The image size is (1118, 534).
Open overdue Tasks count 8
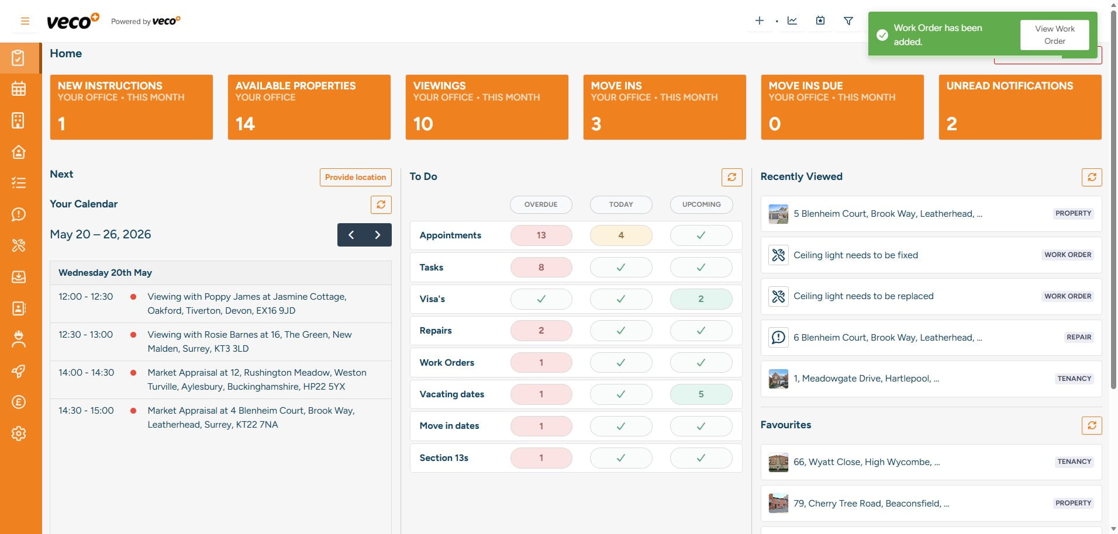(x=541, y=268)
